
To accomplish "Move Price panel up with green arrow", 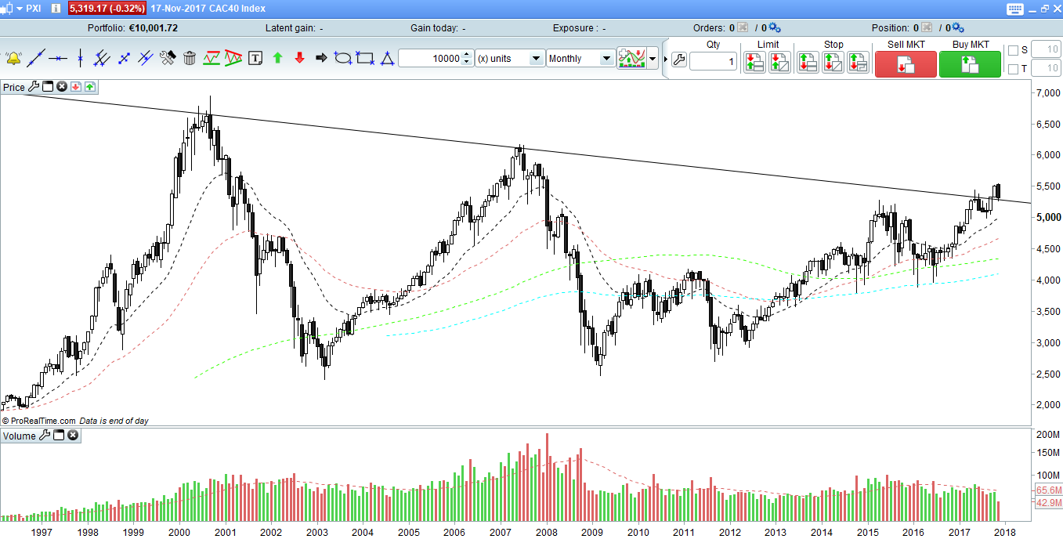I will pyautogui.click(x=89, y=86).
